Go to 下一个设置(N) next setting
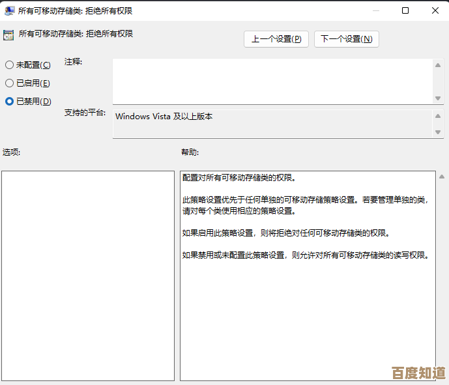This screenshot has height=385, width=449. 346,39
